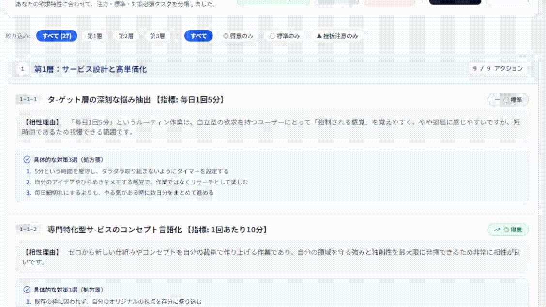Show 得意のみ tasks
The height and width of the screenshot is (307, 546).
pyautogui.click(x=238, y=36)
